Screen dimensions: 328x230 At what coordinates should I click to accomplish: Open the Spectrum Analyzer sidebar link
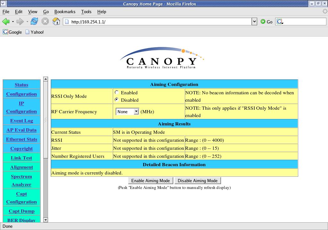pyautogui.click(x=21, y=180)
